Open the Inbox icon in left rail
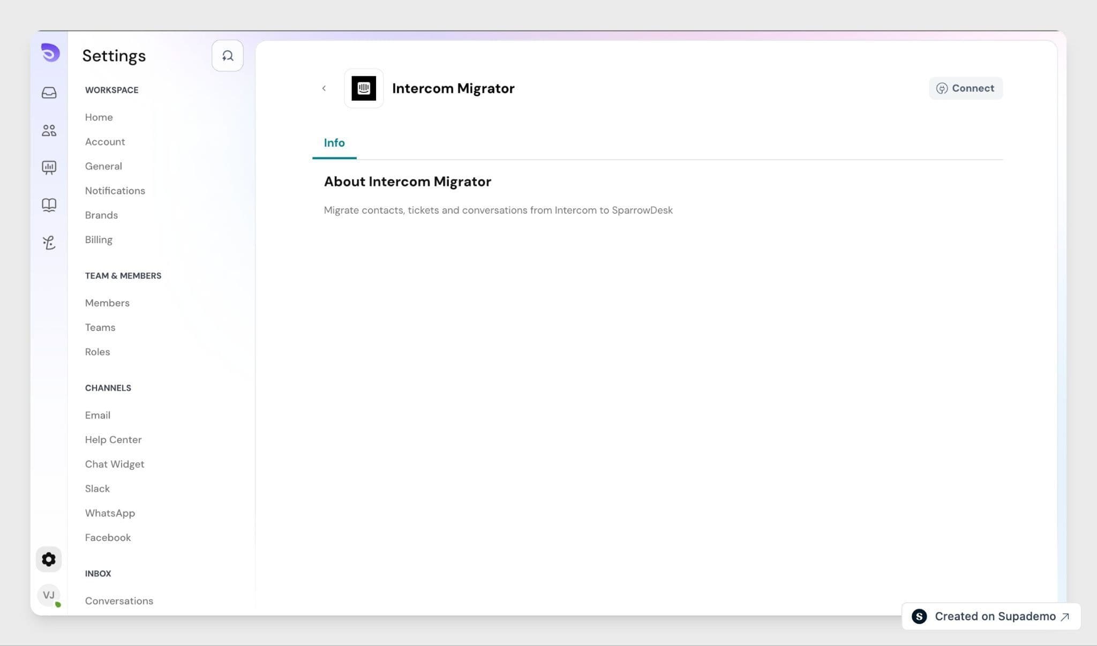 pyautogui.click(x=49, y=93)
